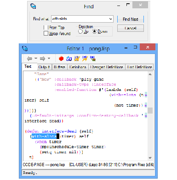This screenshot has height=180, width=177.
Task: Enable the From Top checkbox
Action: tap(46, 28)
